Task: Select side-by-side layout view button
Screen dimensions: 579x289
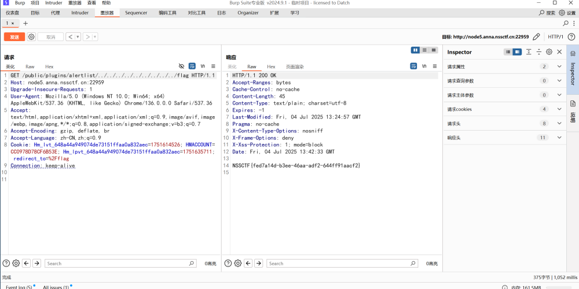Action: tap(415, 50)
